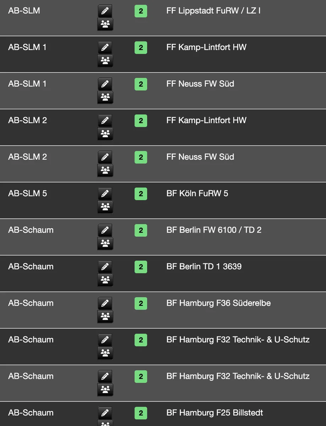Screen dimensions: 326x426
Task: Open crew assignment for AB-SLM 5
Action: click(x=105, y=207)
